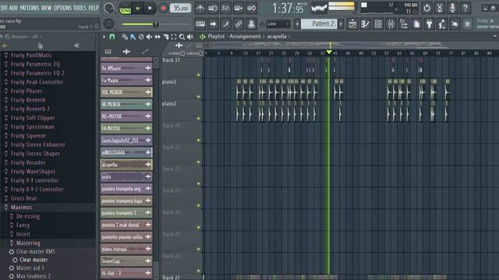Open the EDIT menu
Image resolution: width=499 pixels, height=280 pixels.
[4, 8]
